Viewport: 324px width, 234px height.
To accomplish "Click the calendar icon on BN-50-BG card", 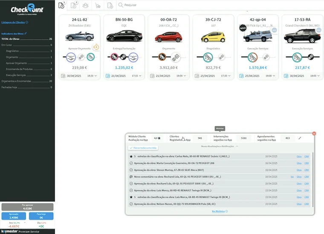I will pos(107,76).
